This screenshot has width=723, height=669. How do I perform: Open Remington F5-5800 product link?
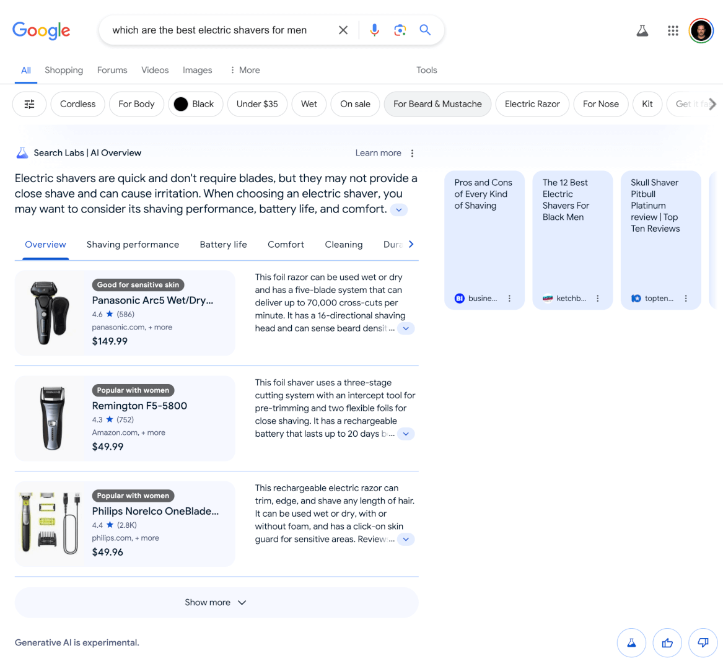click(139, 406)
